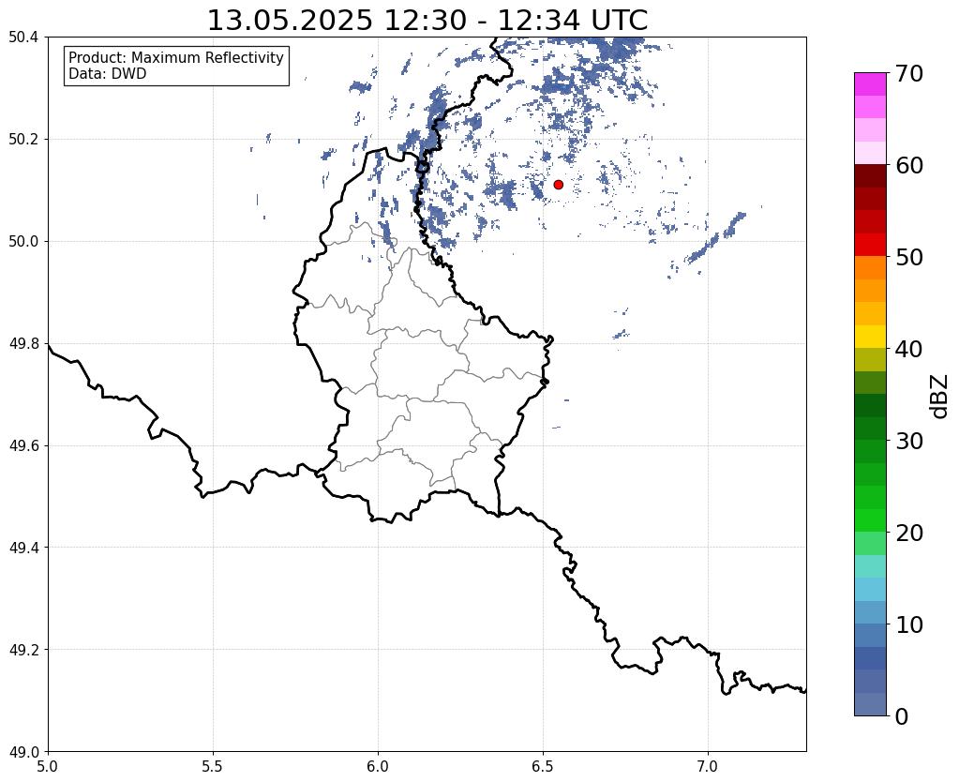
Task: Click the latitude axis label 50.0
Action: tap(23, 242)
